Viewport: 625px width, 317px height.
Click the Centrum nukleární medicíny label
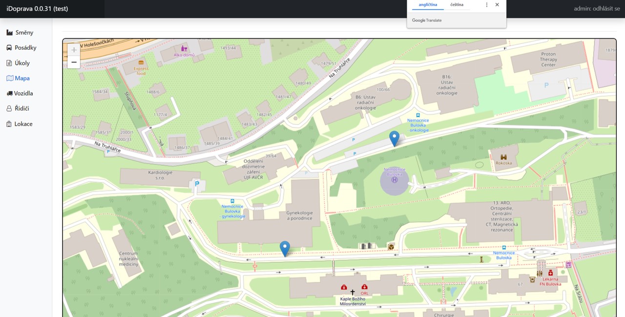(129, 259)
